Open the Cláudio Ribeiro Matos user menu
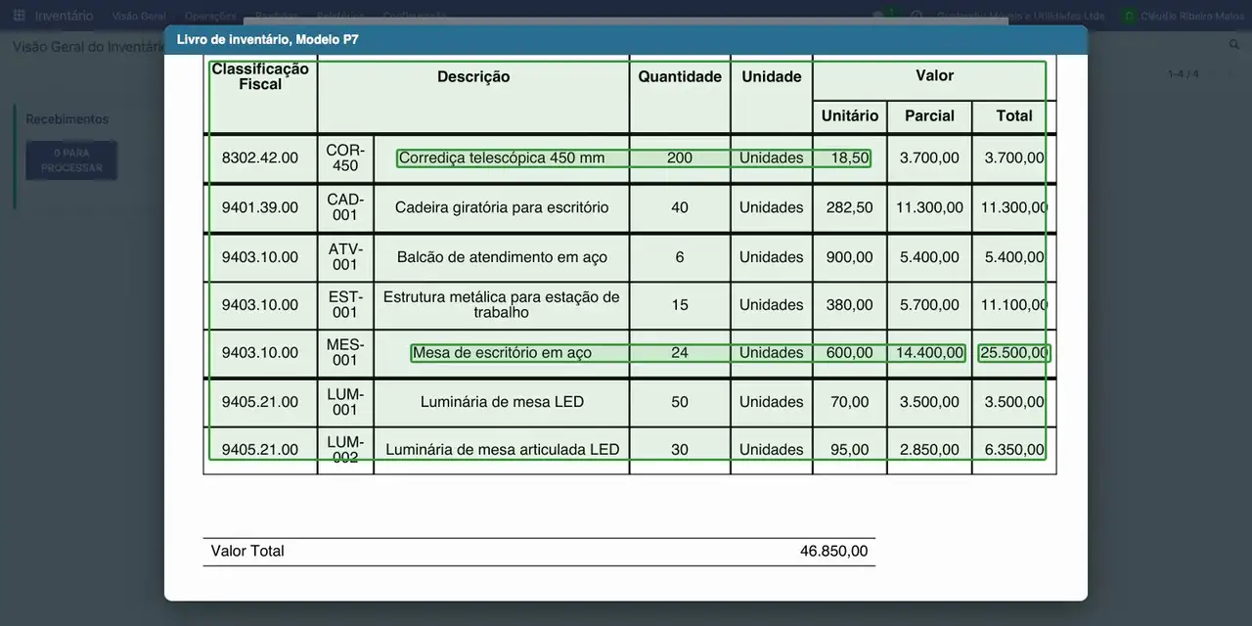Image resolution: width=1252 pixels, height=626 pixels. tap(1183, 16)
